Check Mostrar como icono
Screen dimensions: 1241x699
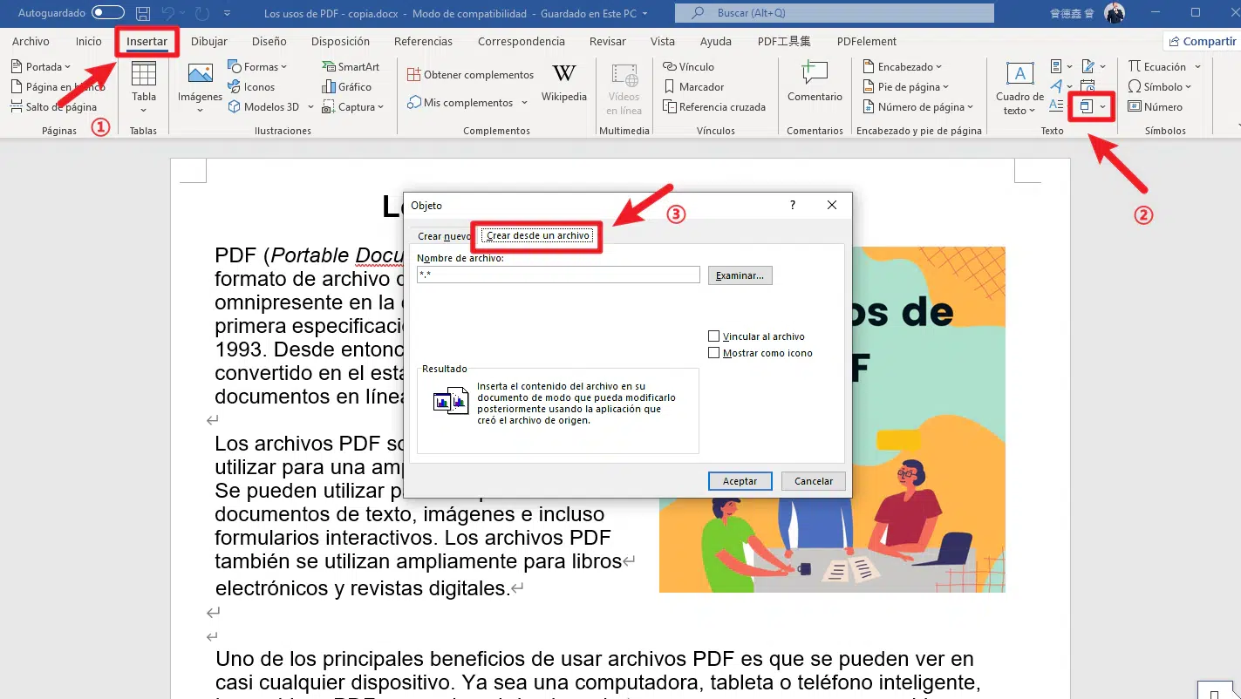coord(714,353)
